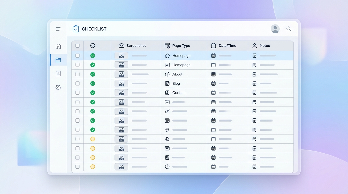Click the notes icon in the About row
Screen dimensions: 348x194
(x=254, y=74)
